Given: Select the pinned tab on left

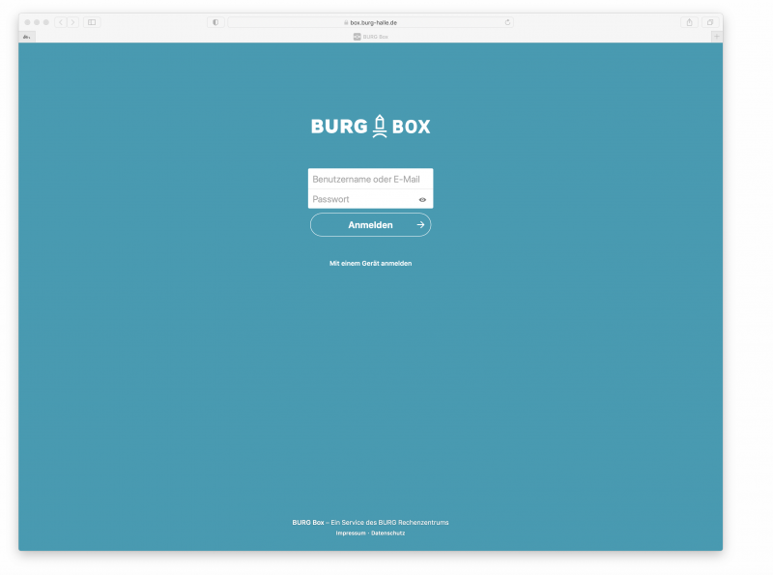Looking at the screenshot, I should click(27, 37).
